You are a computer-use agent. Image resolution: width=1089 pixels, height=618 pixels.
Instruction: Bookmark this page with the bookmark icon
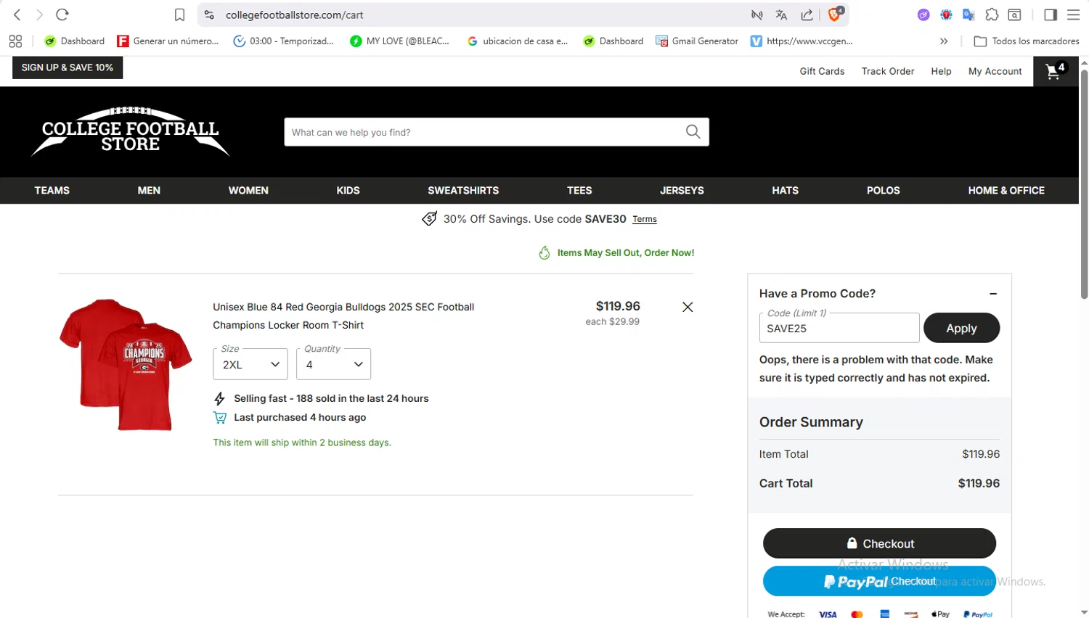(179, 15)
